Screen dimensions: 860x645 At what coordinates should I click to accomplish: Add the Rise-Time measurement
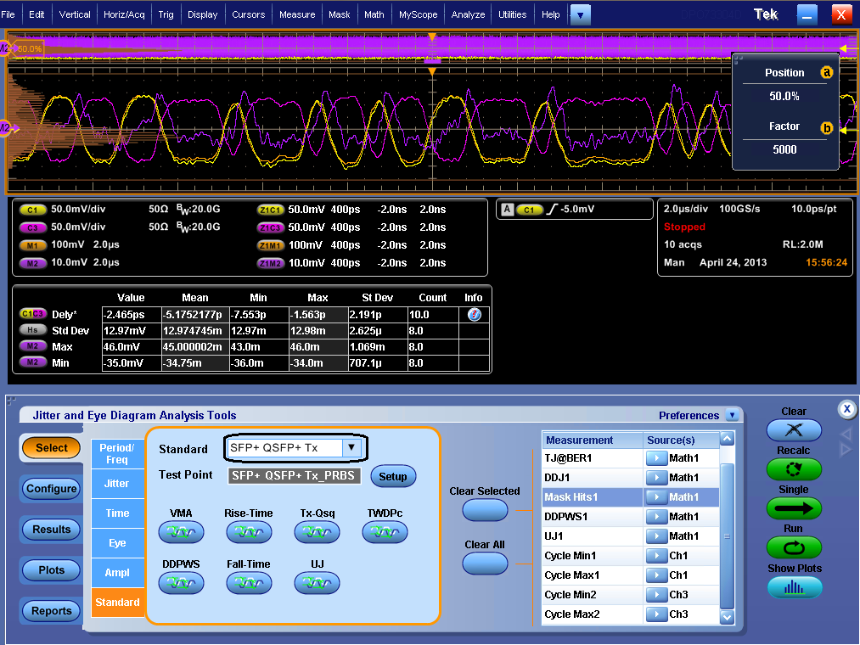tap(249, 531)
